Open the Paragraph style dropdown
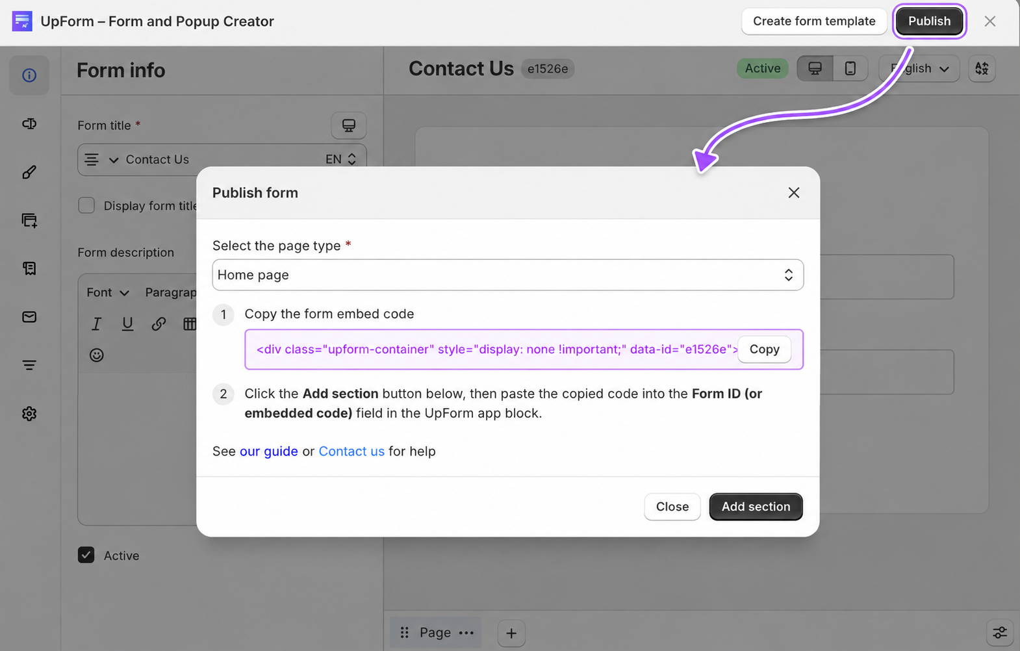The image size is (1020, 651). (170, 292)
